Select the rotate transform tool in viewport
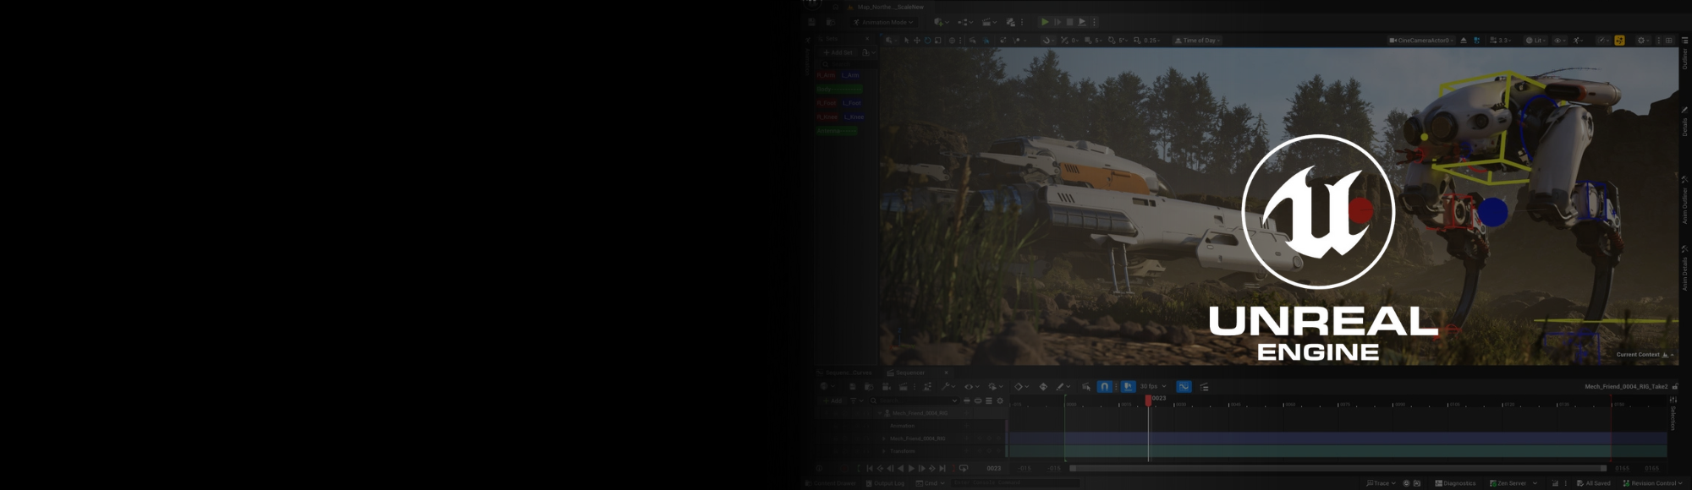1692x490 pixels. point(927,41)
